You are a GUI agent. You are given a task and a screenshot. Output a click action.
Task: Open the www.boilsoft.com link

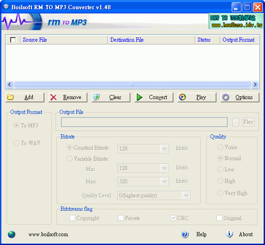tap(48, 234)
